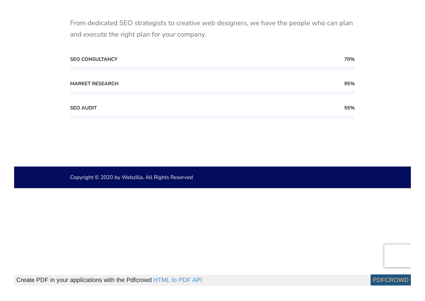
Task: Click the word Pdfcrowd before the API link
Action: click(139, 280)
